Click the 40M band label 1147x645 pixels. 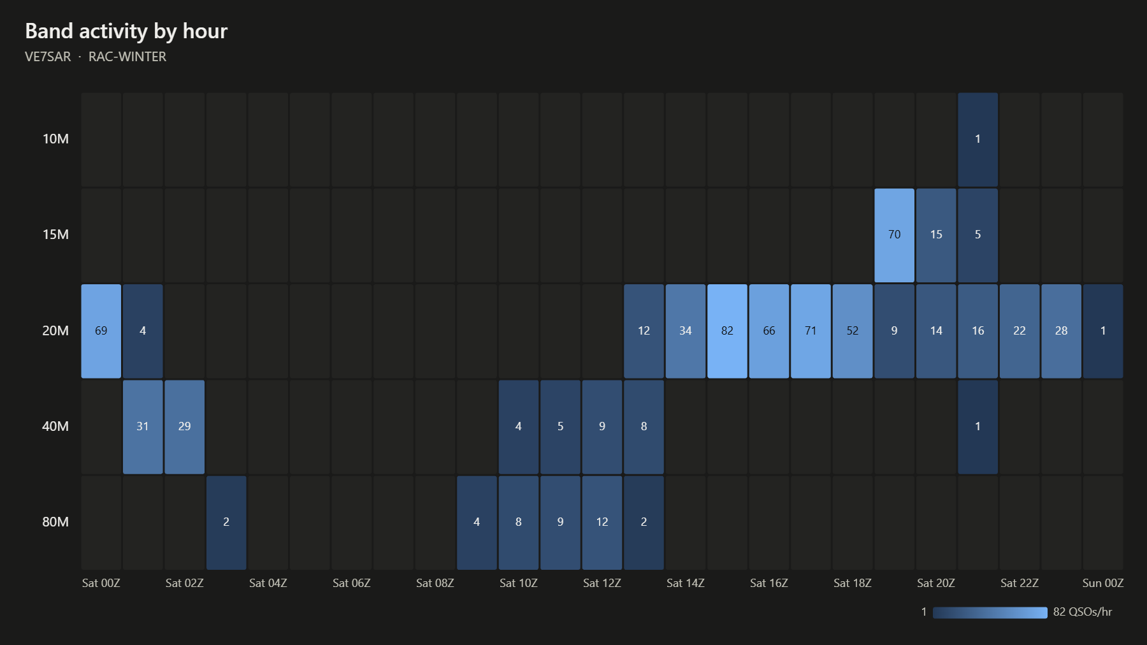[x=55, y=426]
